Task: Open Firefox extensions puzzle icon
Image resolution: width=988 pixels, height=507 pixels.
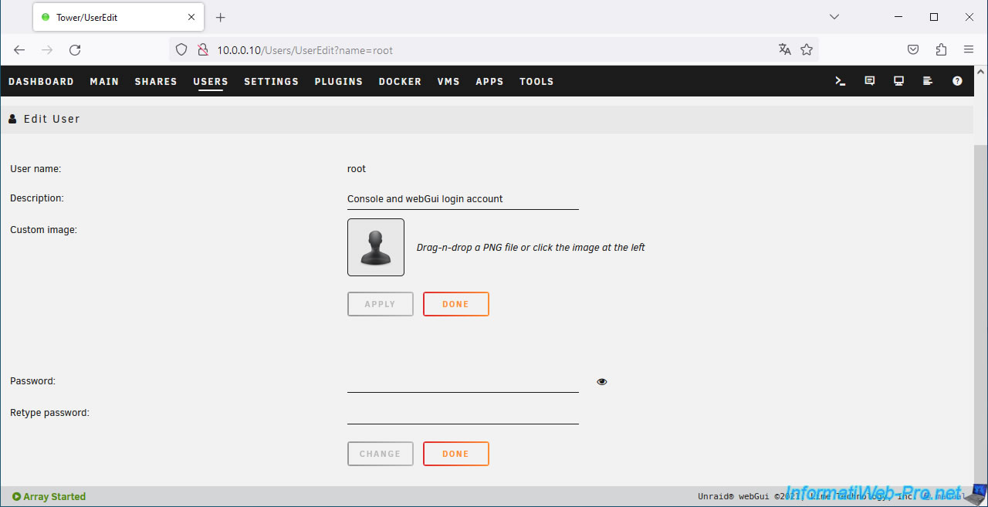Action: (941, 49)
